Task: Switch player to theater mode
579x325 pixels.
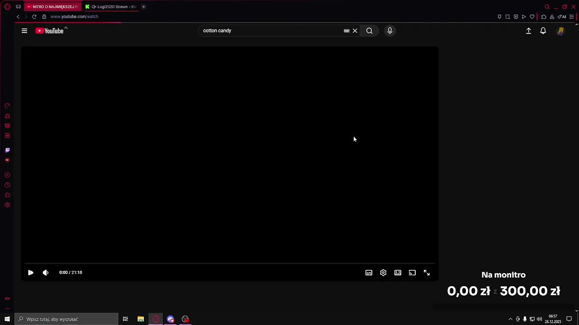Action: 398,273
